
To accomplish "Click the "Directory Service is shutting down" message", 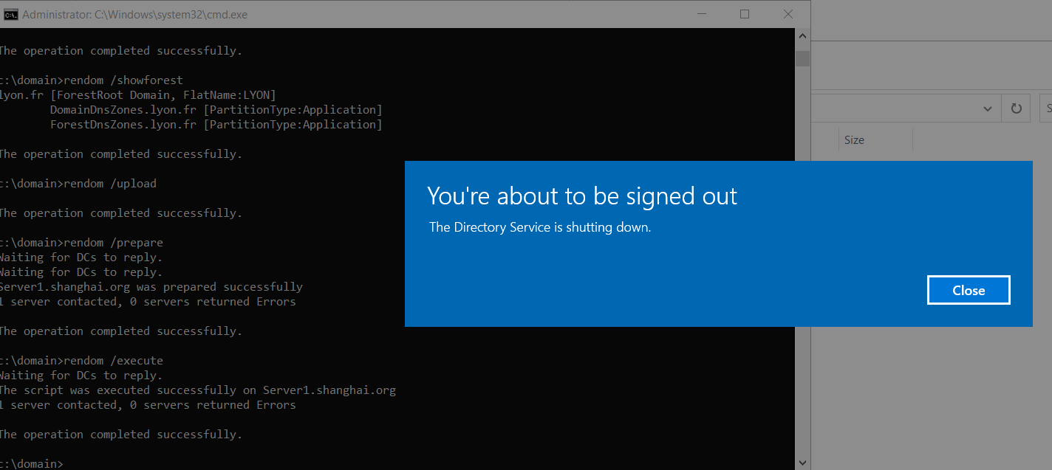I will click(x=540, y=227).
